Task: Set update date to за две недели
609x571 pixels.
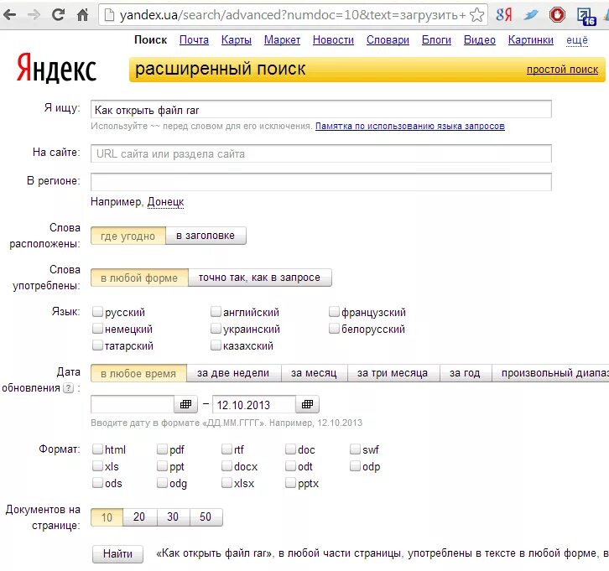Action: coord(233,373)
